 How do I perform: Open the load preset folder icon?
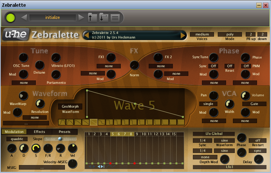coord(92,17)
